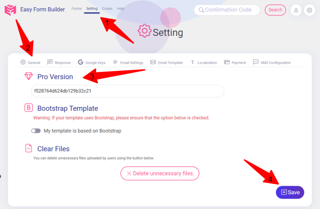The height and width of the screenshot is (209, 320).
Task: Click Delete unnecessary files button
Action: [160, 173]
